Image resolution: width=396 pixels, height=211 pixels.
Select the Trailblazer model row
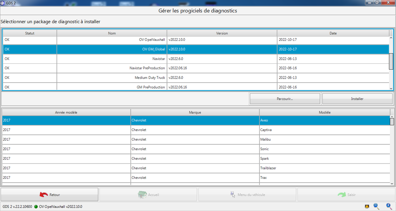(x=196, y=168)
